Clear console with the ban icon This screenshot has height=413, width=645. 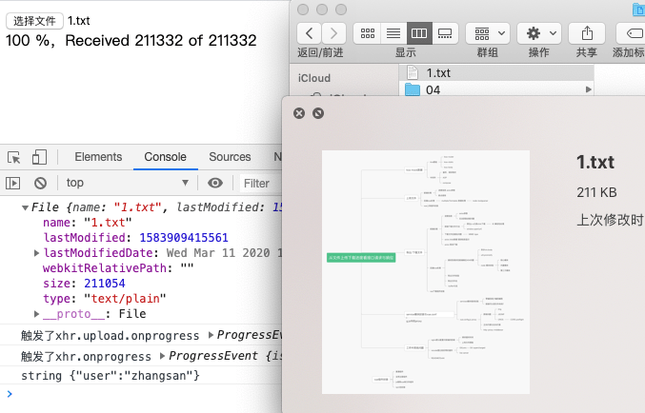tap(40, 184)
